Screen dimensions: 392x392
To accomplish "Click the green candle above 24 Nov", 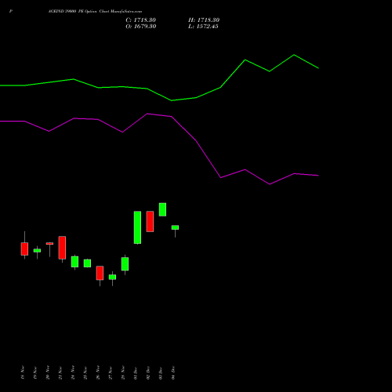I will [x=74, y=262].
